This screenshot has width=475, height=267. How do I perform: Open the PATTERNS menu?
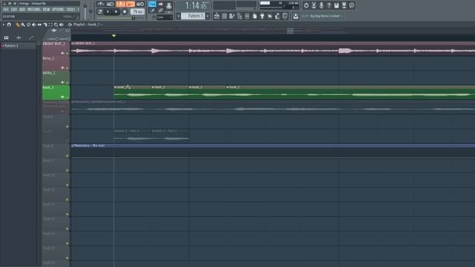click(34, 10)
